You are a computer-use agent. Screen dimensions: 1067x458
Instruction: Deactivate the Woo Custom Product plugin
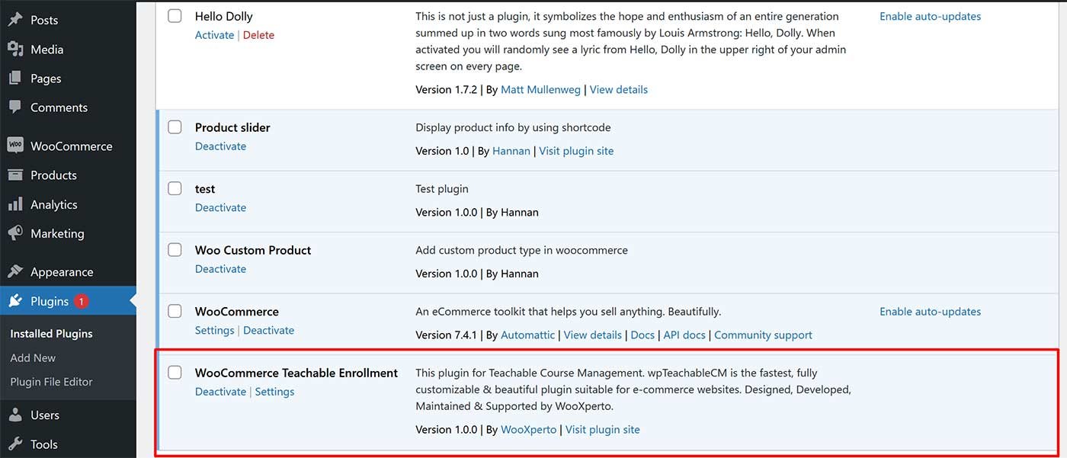point(220,269)
